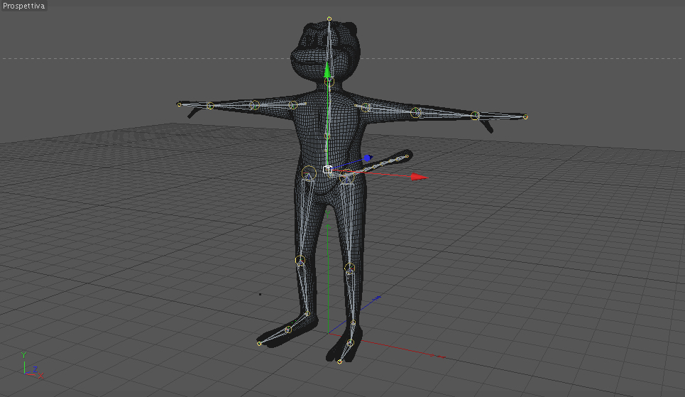Select the hip joint of the leg at viewport left

309,173
